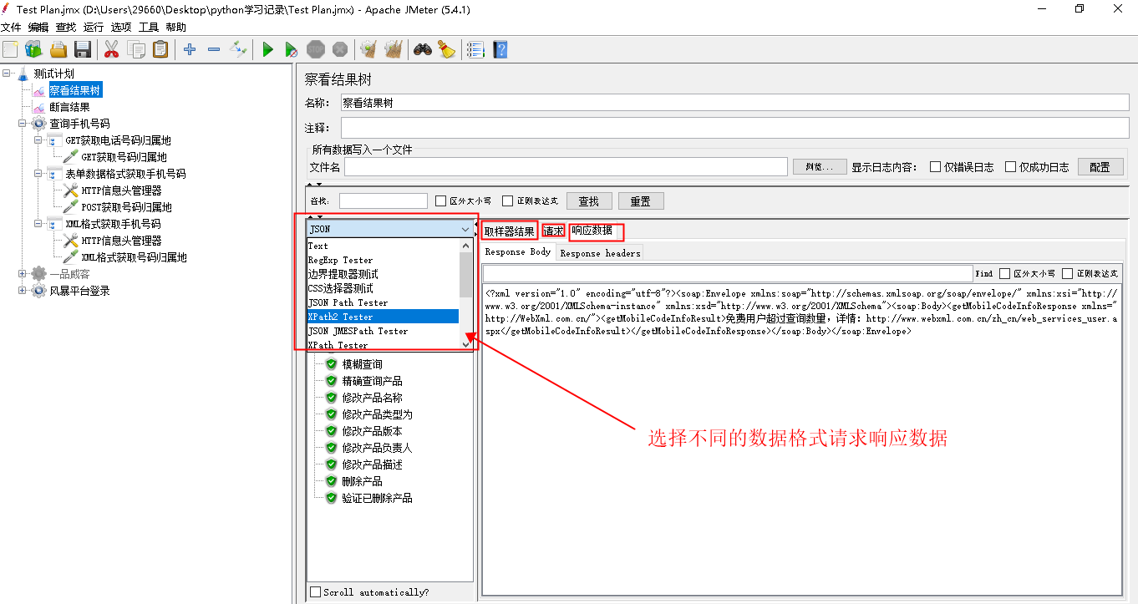
Task: Switch to the Response headers tab
Action: click(x=600, y=252)
